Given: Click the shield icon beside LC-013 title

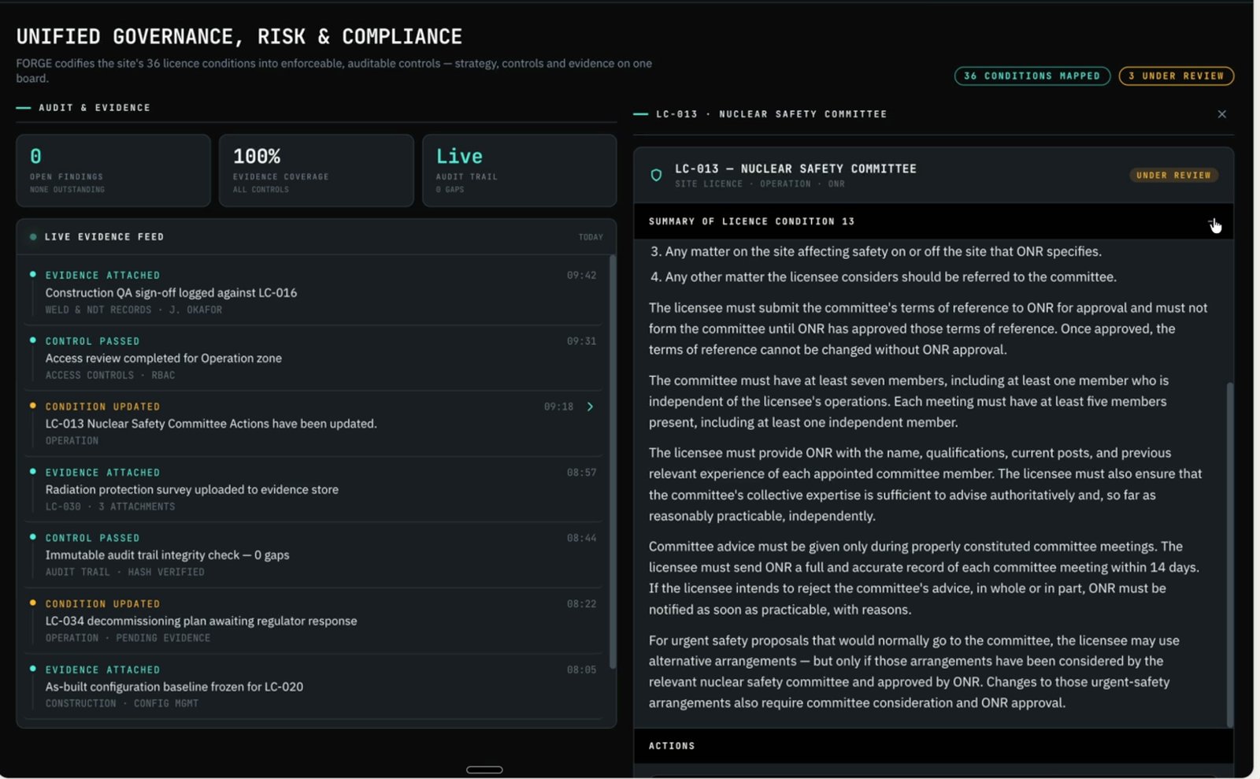Looking at the screenshot, I should point(656,175).
